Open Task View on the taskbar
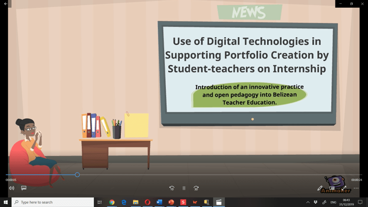Viewport: 368px width, 207px height. tap(100, 202)
